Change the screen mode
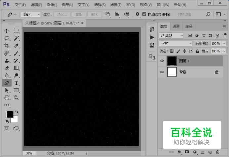The width and height of the screenshot is (229, 157). coord(16,128)
